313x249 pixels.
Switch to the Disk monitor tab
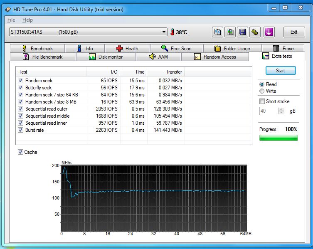tap(106, 57)
